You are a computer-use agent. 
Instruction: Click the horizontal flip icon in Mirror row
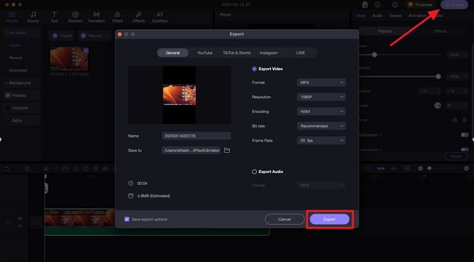click(x=454, y=120)
